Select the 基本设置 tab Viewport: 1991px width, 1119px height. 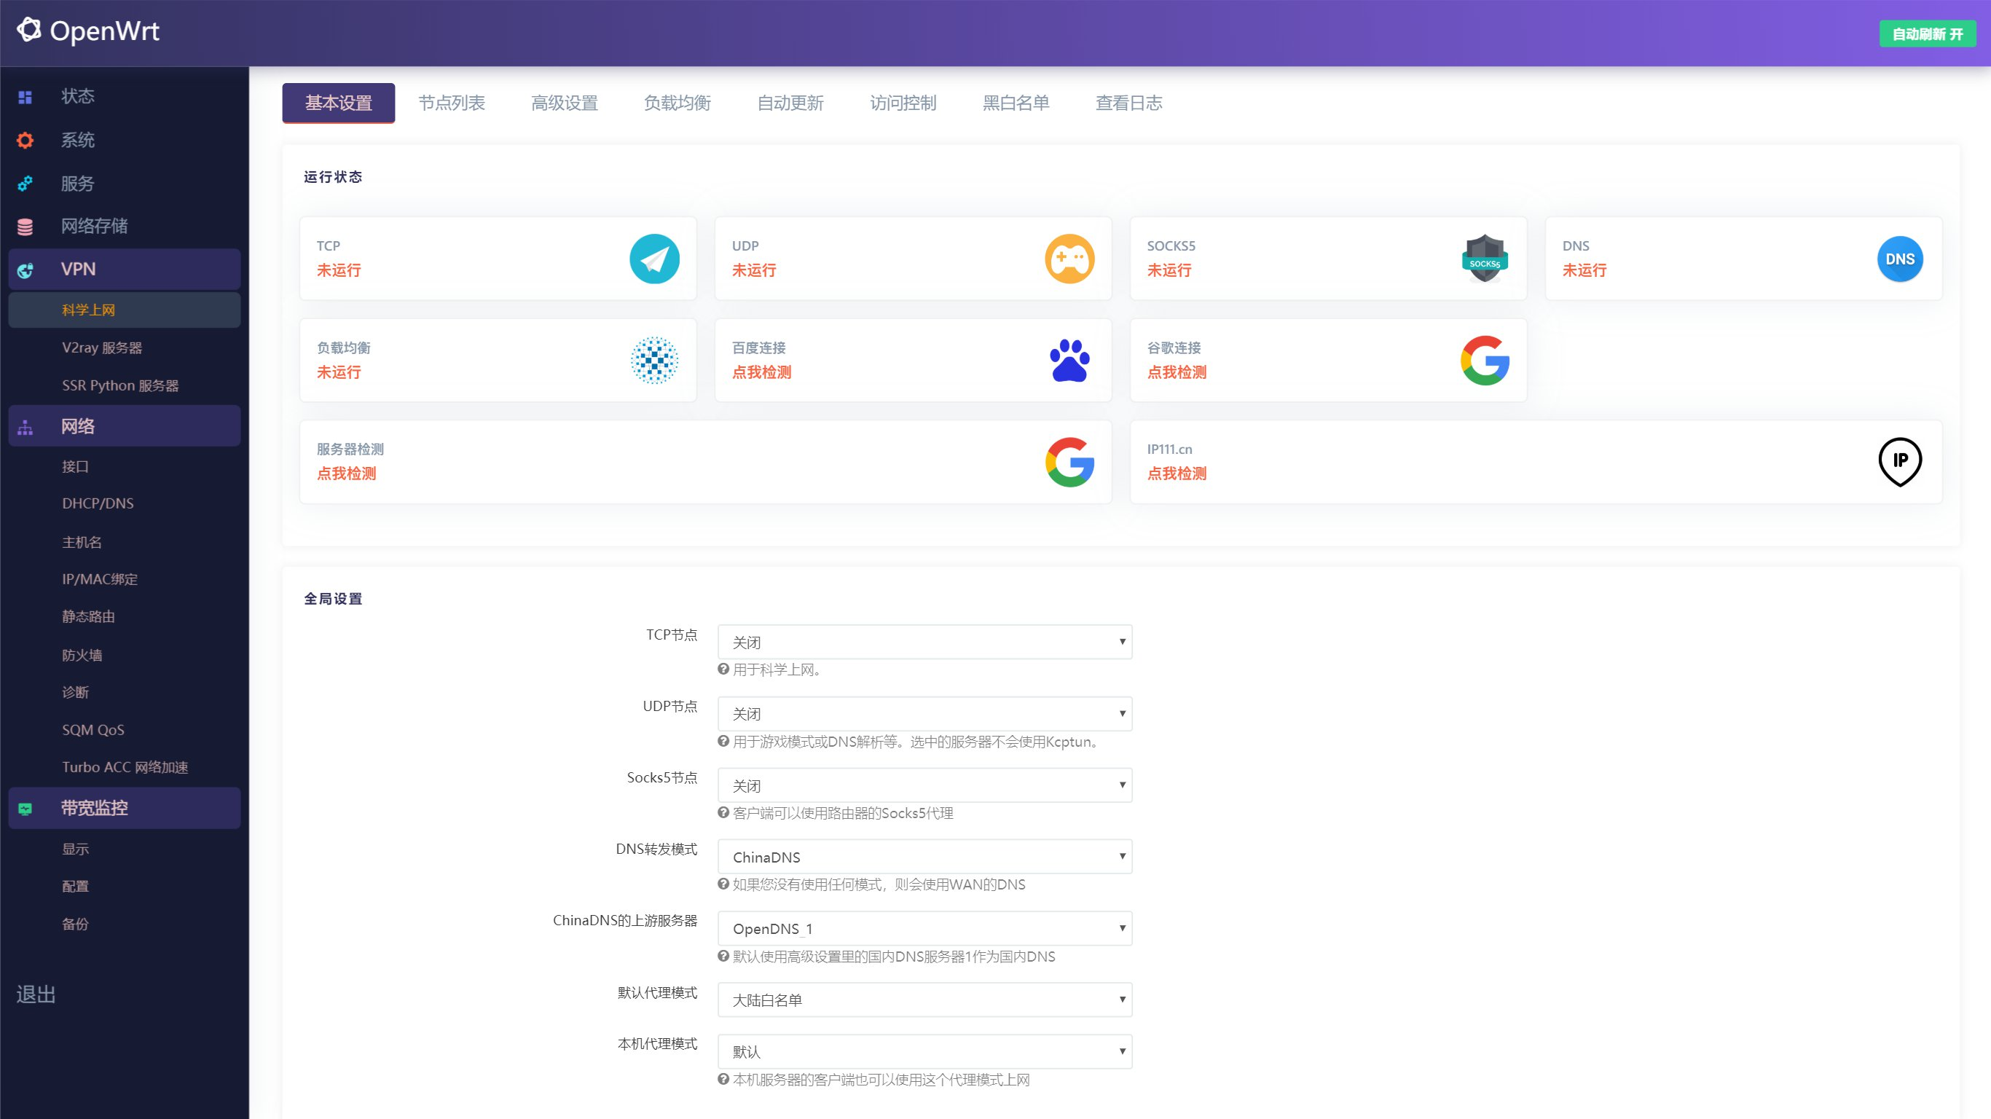pos(339,103)
